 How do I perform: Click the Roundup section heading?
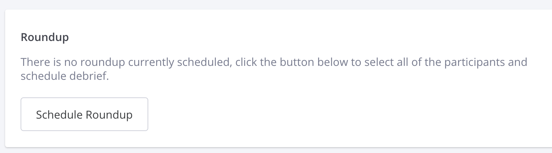click(x=45, y=38)
